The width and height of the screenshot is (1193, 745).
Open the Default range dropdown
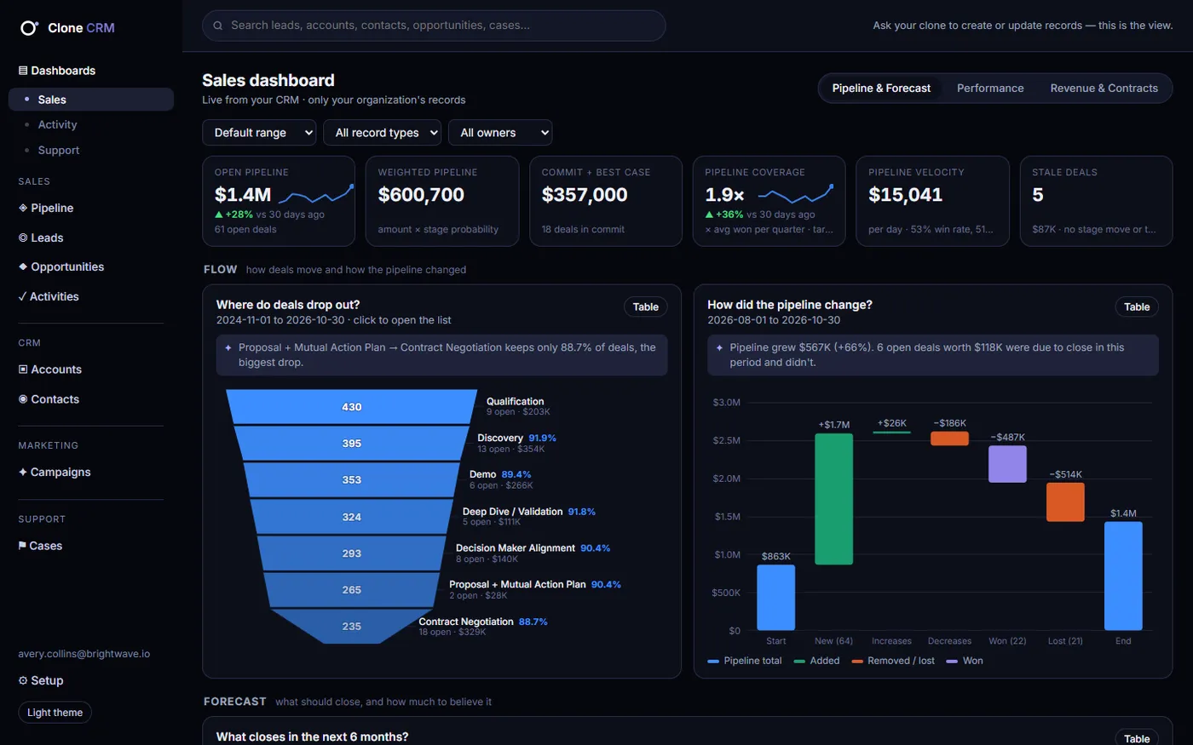click(x=259, y=133)
